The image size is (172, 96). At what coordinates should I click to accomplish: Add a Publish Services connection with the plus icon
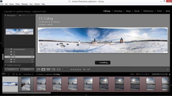click(x=33, y=65)
